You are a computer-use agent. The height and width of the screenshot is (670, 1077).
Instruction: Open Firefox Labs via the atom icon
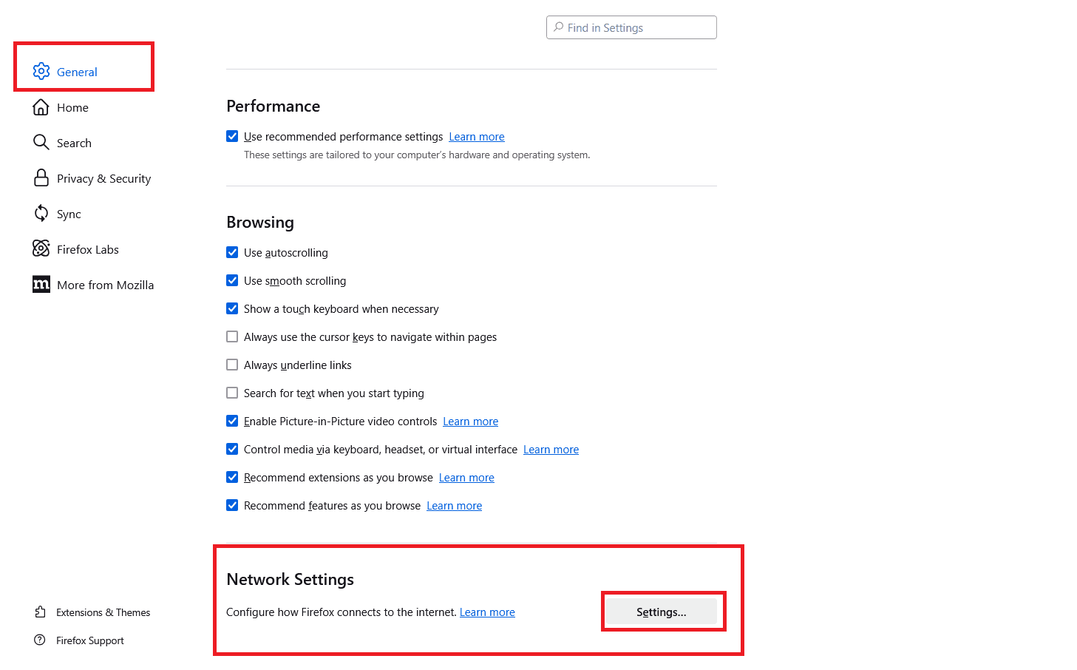point(42,248)
